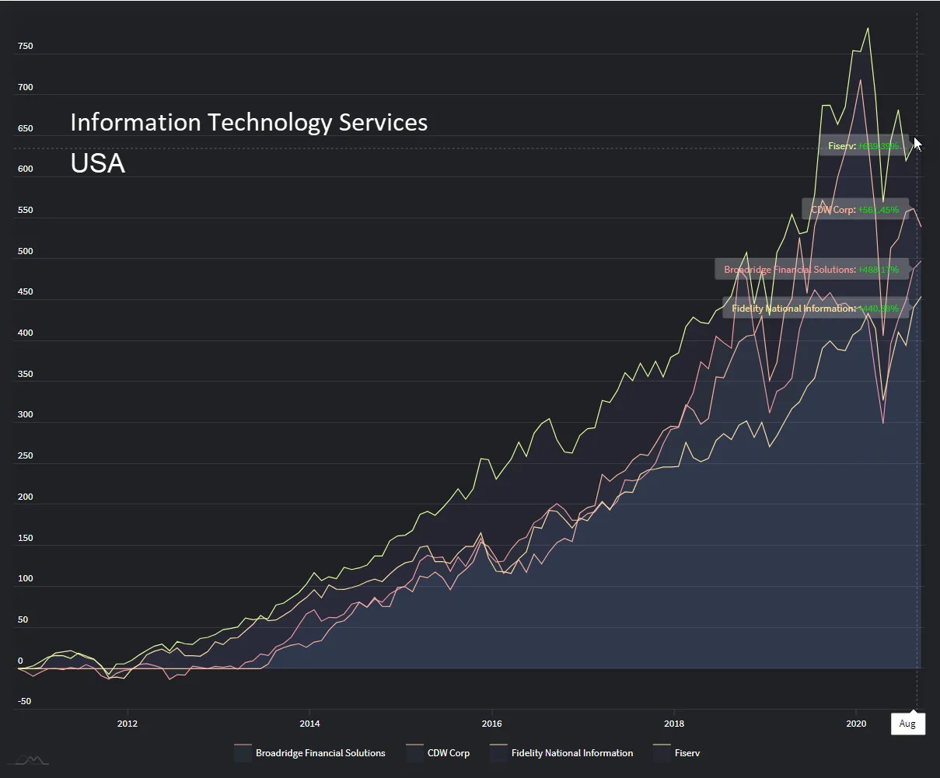Select the CDW Corp +561.45% tooltip
The image size is (940, 778).
(x=854, y=209)
